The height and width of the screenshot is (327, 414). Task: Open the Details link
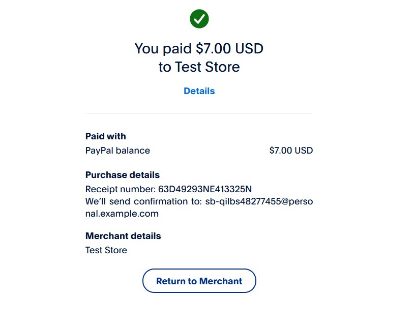(199, 91)
